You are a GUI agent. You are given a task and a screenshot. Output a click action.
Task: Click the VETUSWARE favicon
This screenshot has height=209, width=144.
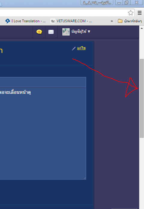53,21
